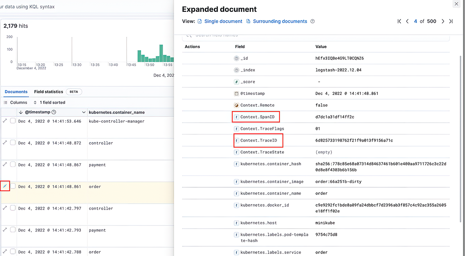Click the Context.TraceFlags text type icon
The height and width of the screenshot is (256, 465).
(x=236, y=129)
